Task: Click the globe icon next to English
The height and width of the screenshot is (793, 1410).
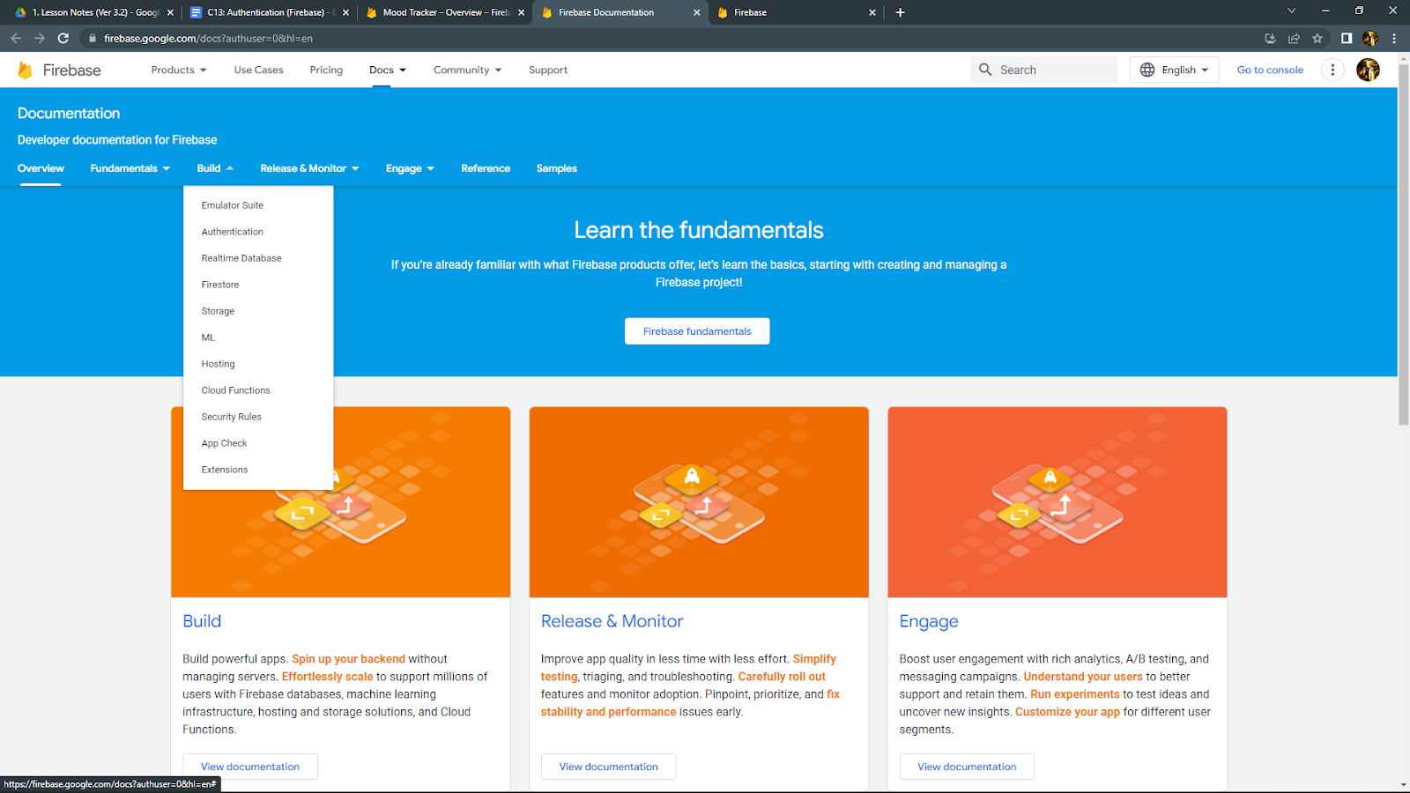Action: (x=1146, y=70)
